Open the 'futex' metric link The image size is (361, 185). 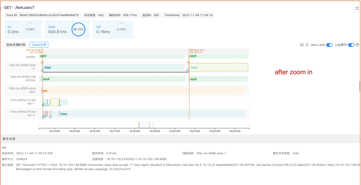pos(52,26)
